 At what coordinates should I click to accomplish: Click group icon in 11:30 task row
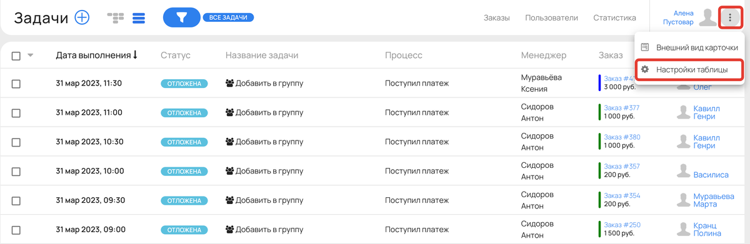click(229, 84)
